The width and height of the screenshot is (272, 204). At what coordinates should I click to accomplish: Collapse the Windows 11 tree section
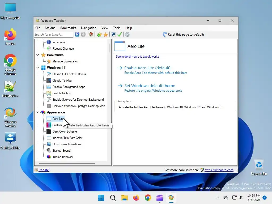click(x=37, y=68)
